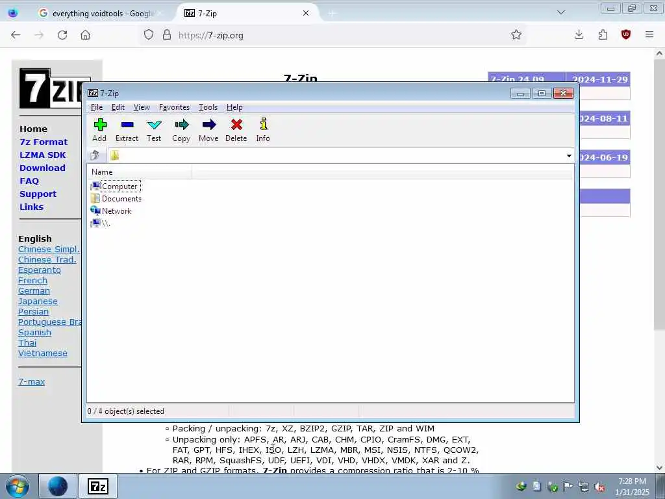Screen dimensions: 665x499
Task: Open the Help menu in 7-Zip
Action: point(234,107)
